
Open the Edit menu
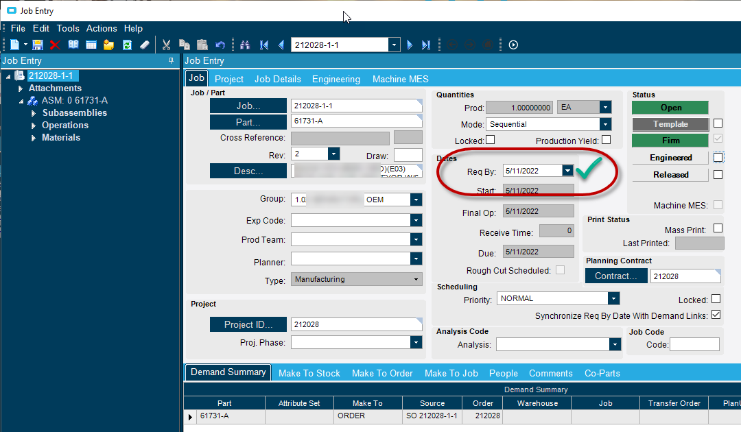41,28
